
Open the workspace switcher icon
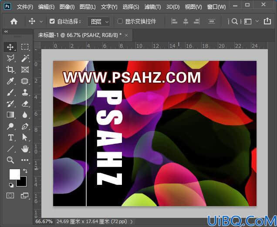click(248, 21)
